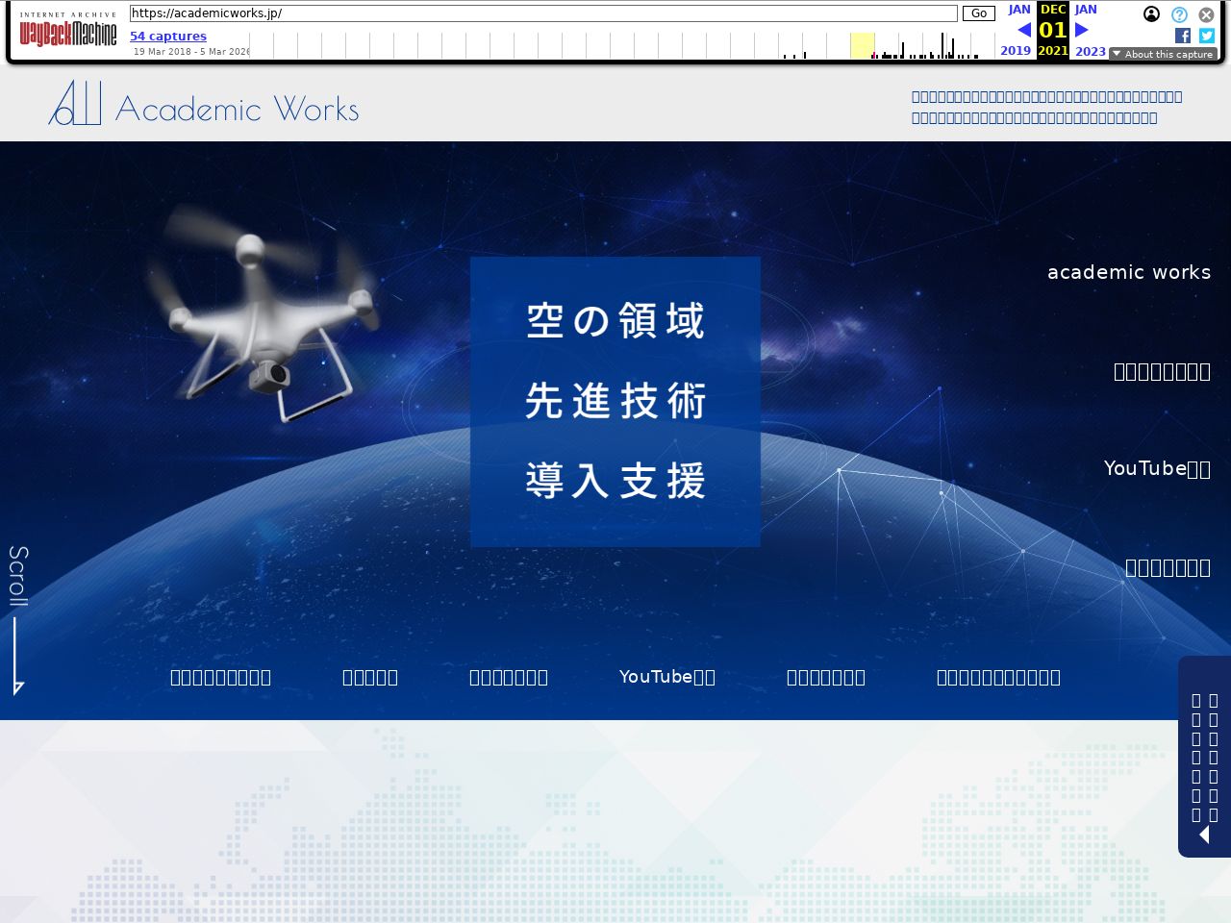
Task: Expand About this capture dropdown
Action: (1163, 54)
